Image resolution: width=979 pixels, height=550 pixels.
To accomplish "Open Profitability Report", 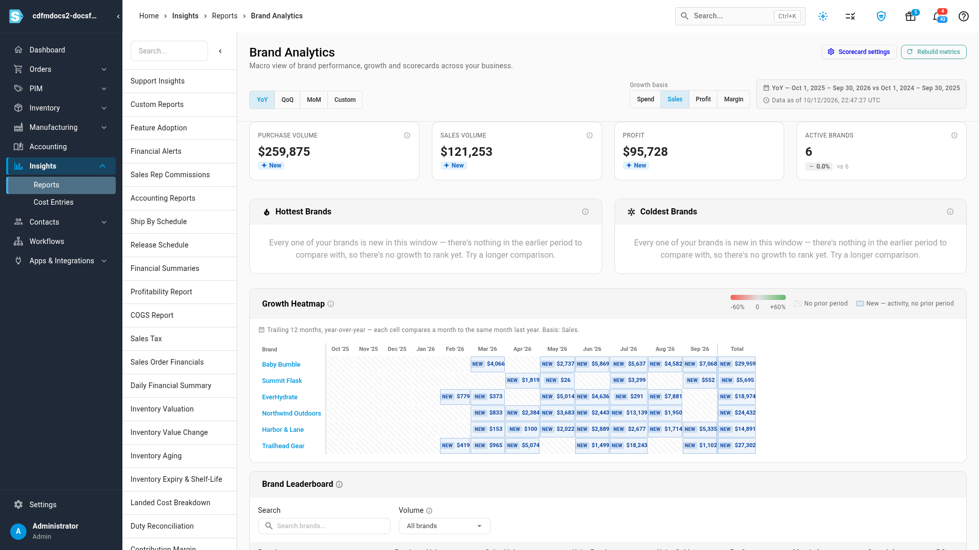I will pos(179,292).
